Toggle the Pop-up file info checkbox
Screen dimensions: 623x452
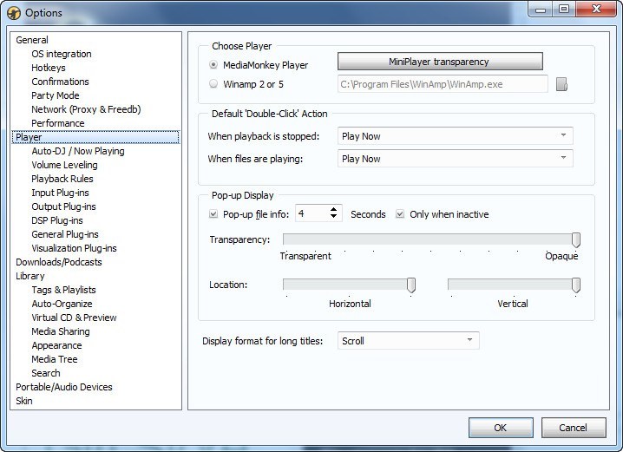point(214,214)
